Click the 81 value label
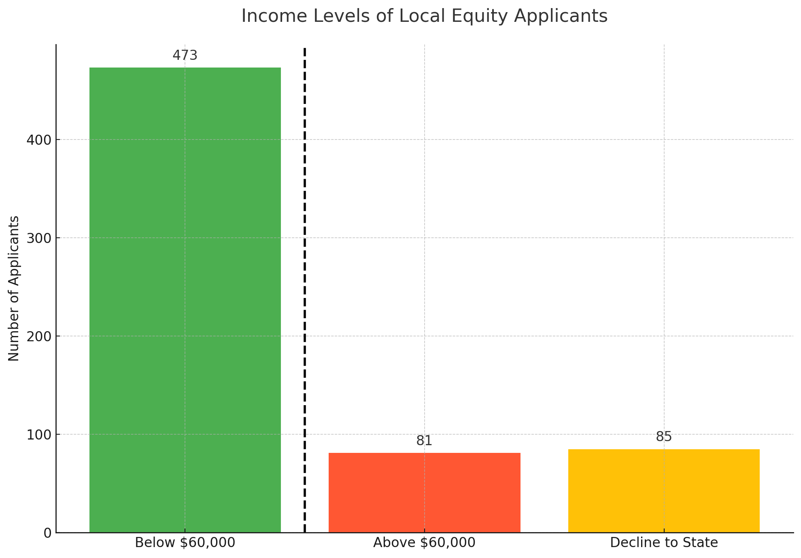The image size is (801, 558). click(x=424, y=441)
